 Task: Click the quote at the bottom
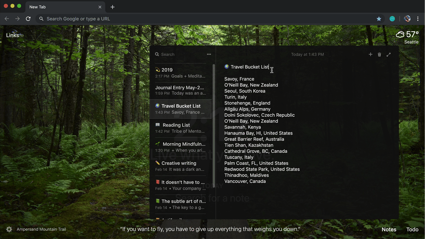pos(210,229)
